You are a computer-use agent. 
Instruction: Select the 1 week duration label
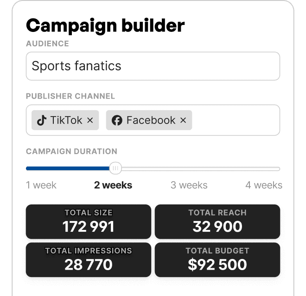tap(41, 185)
